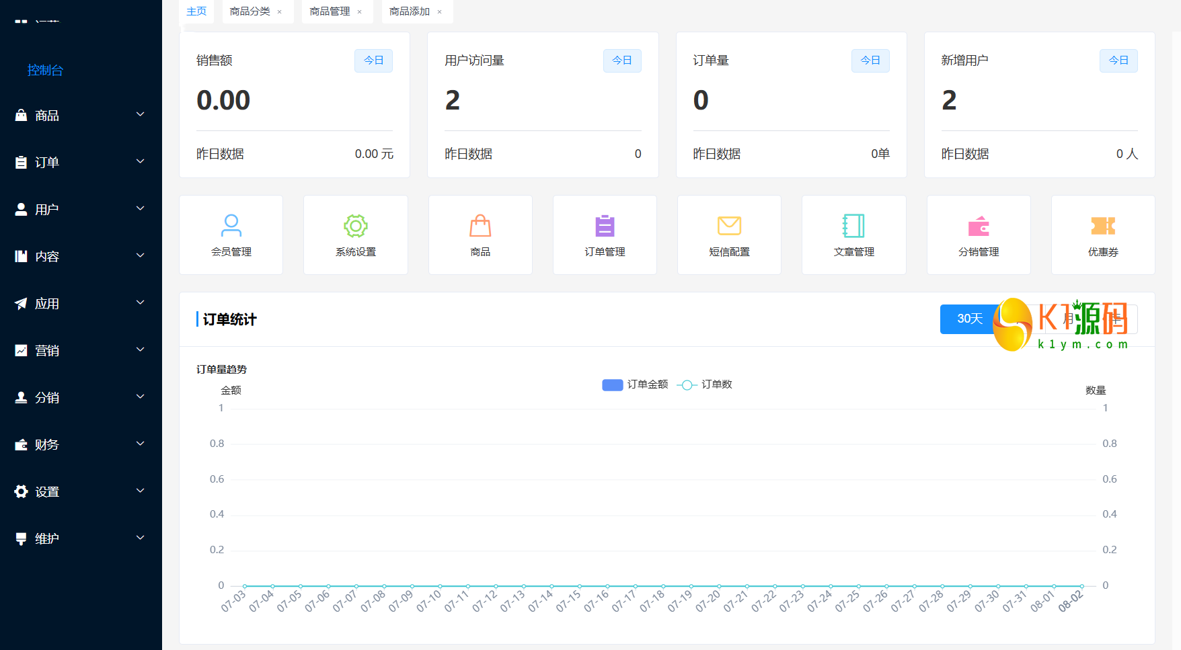Click the 分销 sidebar icon

(21, 397)
